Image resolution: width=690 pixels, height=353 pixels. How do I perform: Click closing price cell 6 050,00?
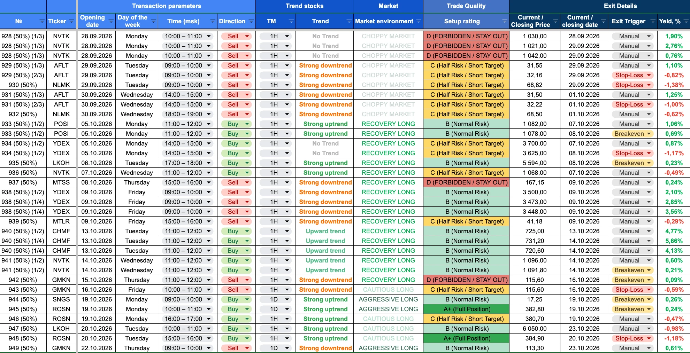pyautogui.click(x=535, y=329)
